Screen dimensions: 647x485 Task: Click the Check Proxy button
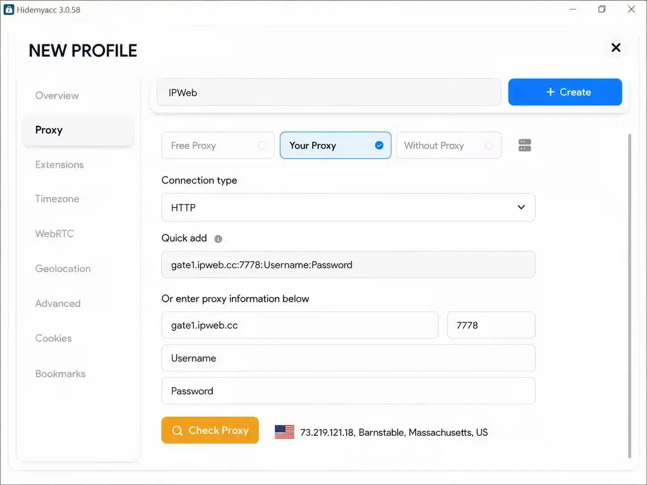point(210,430)
